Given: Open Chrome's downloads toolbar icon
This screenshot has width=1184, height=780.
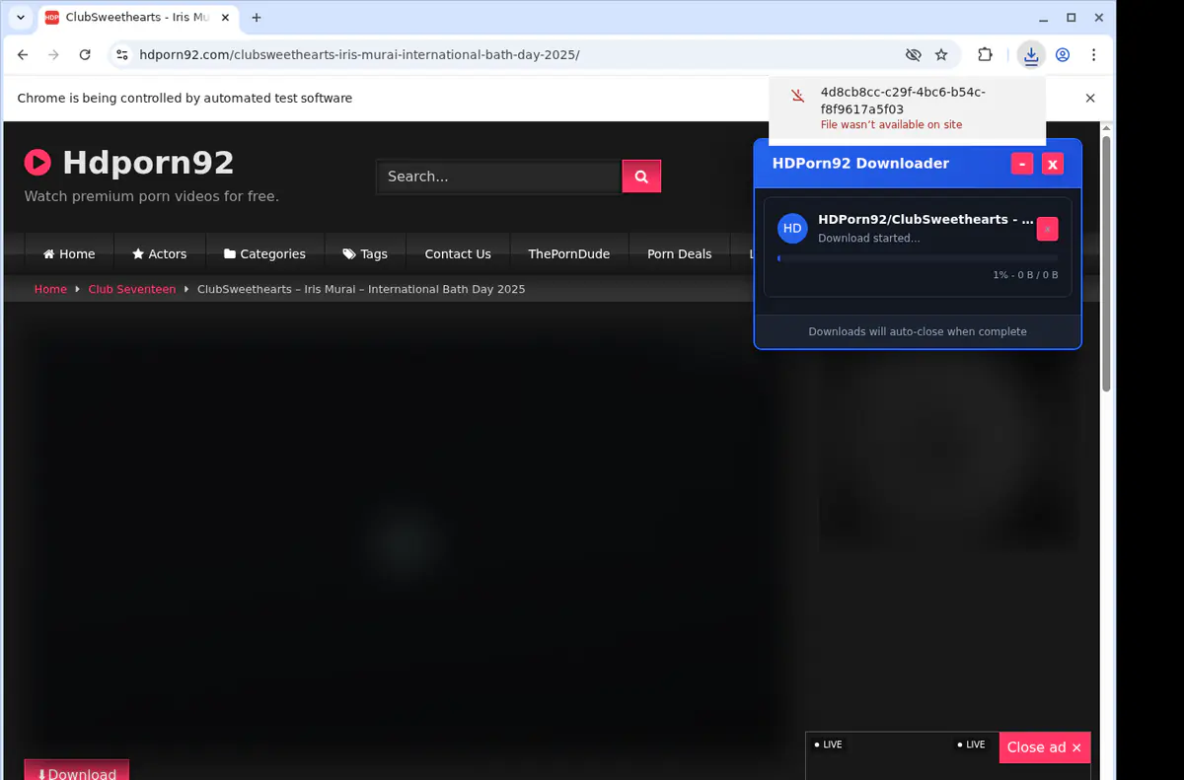Looking at the screenshot, I should click(1031, 55).
